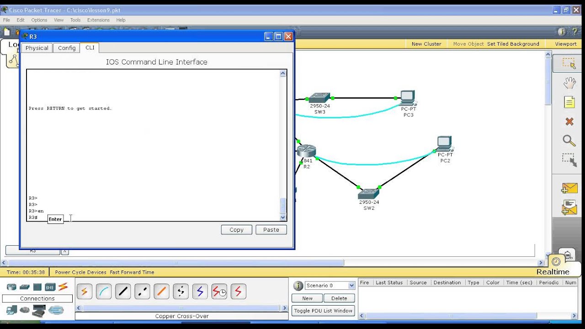
Task: Add a Simple PDU envelope
Action: [569, 188]
